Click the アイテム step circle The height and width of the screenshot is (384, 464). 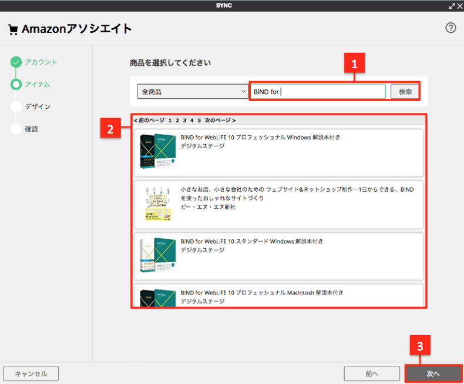point(16,84)
